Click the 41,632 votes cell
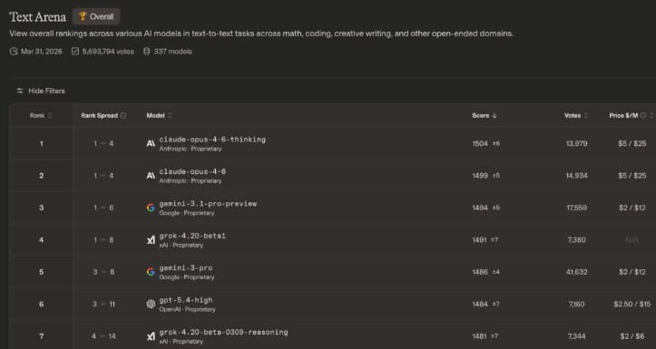 click(576, 272)
